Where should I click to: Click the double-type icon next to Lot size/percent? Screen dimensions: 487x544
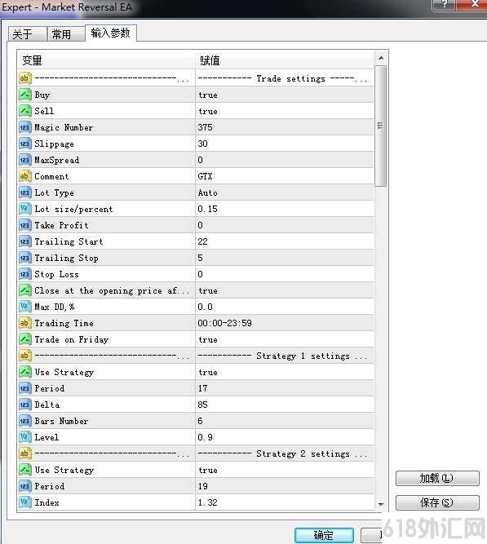click(25, 209)
